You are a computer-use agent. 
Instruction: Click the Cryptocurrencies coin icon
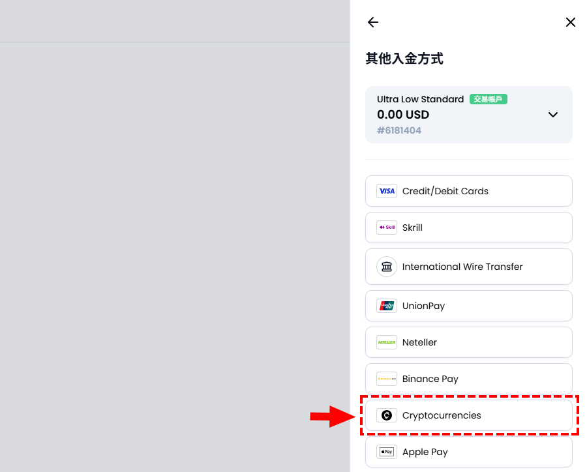pyautogui.click(x=387, y=415)
